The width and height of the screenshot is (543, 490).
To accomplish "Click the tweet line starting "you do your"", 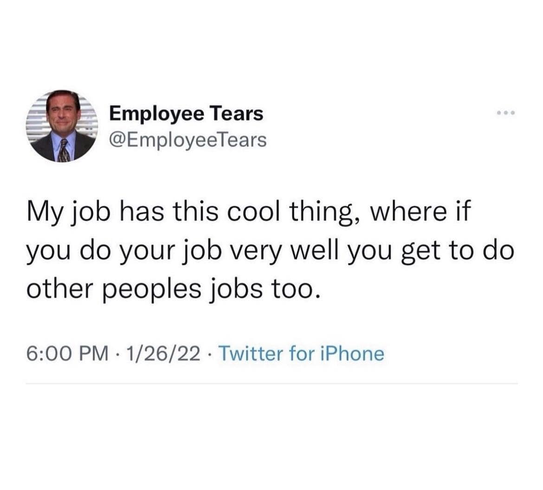I will [x=270, y=251].
